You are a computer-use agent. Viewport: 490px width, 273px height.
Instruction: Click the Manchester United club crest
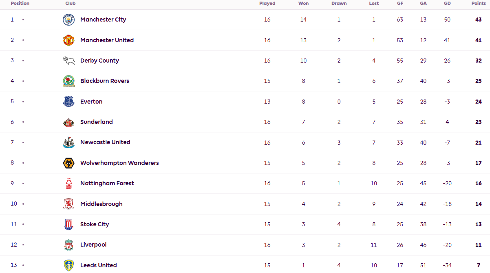tap(68, 40)
